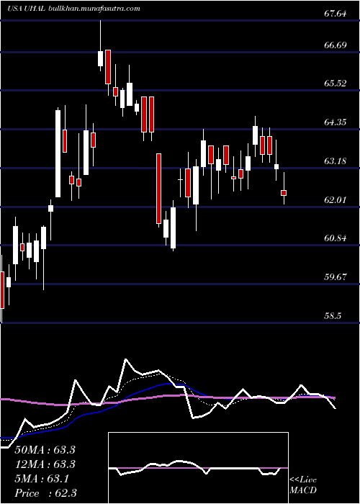This screenshot has height=504, width=360.
Task: Click the highest white candle near 67.64
Action: [x=100, y=59]
